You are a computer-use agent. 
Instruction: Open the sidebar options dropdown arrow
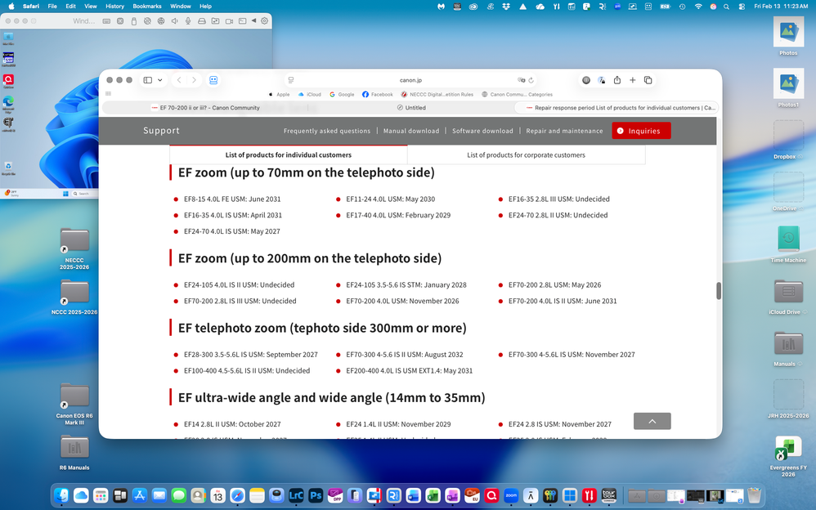click(x=159, y=80)
